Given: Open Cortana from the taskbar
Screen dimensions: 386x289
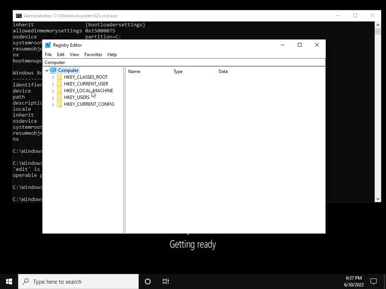Looking at the screenshot, I should 148,281.
